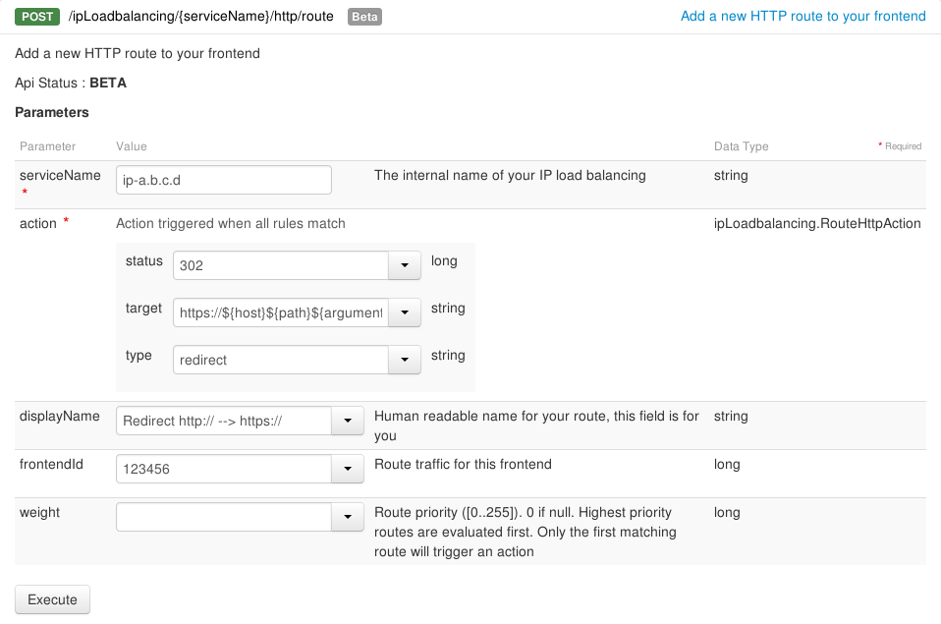Open the weight dropdown arrow
This screenshot has height=624, width=941.
click(x=348, y=517)
